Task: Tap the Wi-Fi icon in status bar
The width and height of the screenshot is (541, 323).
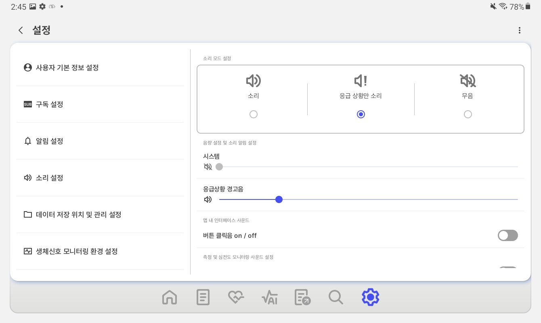Action: point(503,6)
